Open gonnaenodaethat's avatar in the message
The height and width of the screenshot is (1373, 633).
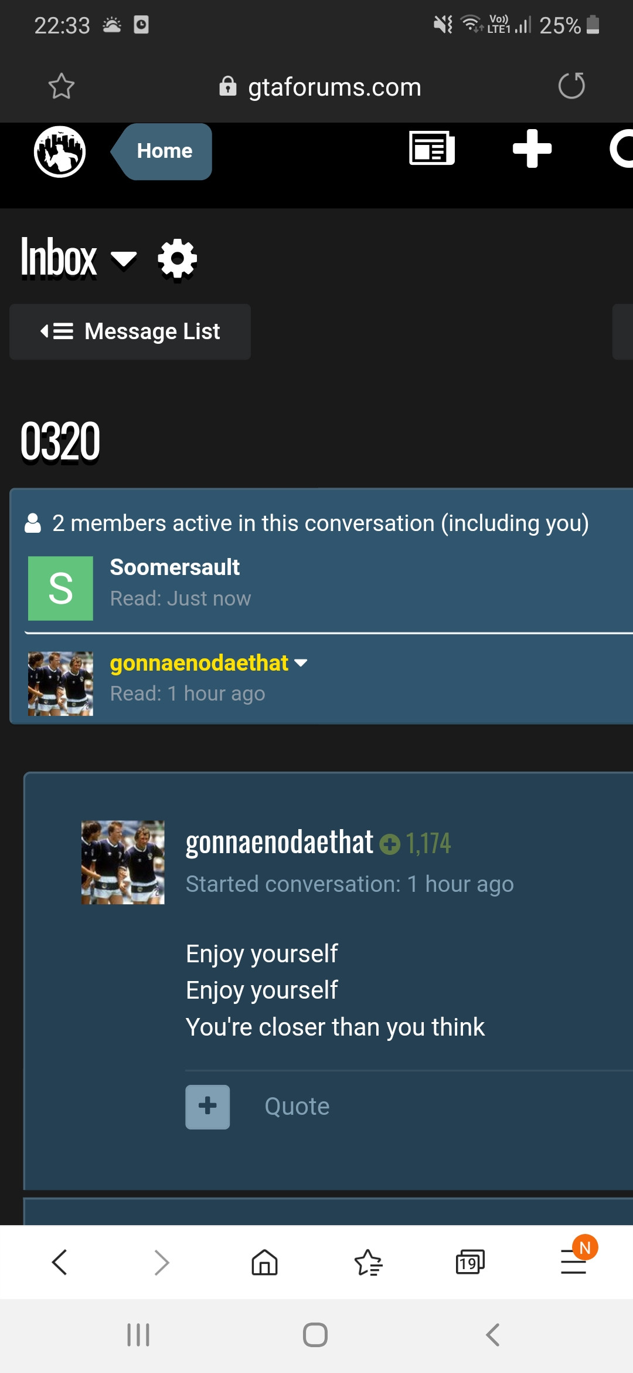pos(123,862)
